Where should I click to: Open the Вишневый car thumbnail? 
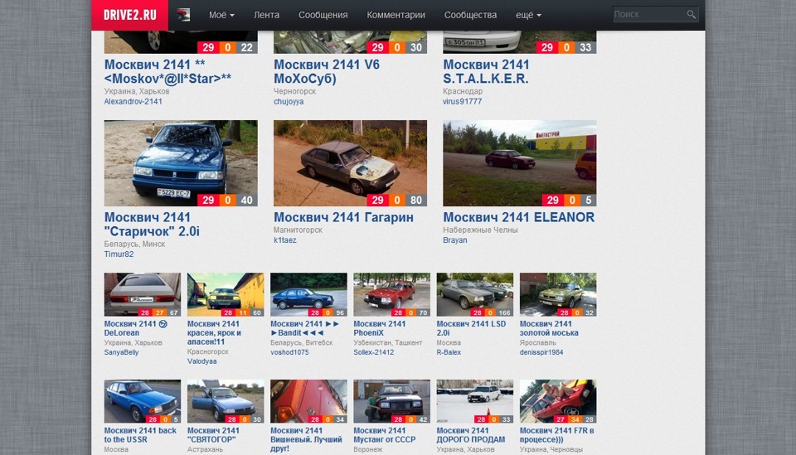point(308,401)
